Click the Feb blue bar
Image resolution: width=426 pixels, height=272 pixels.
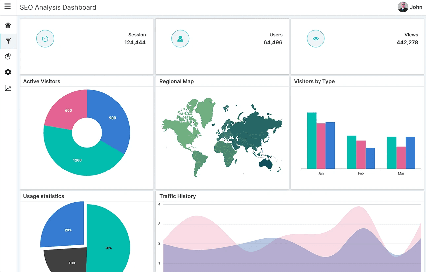pos(370,158)
